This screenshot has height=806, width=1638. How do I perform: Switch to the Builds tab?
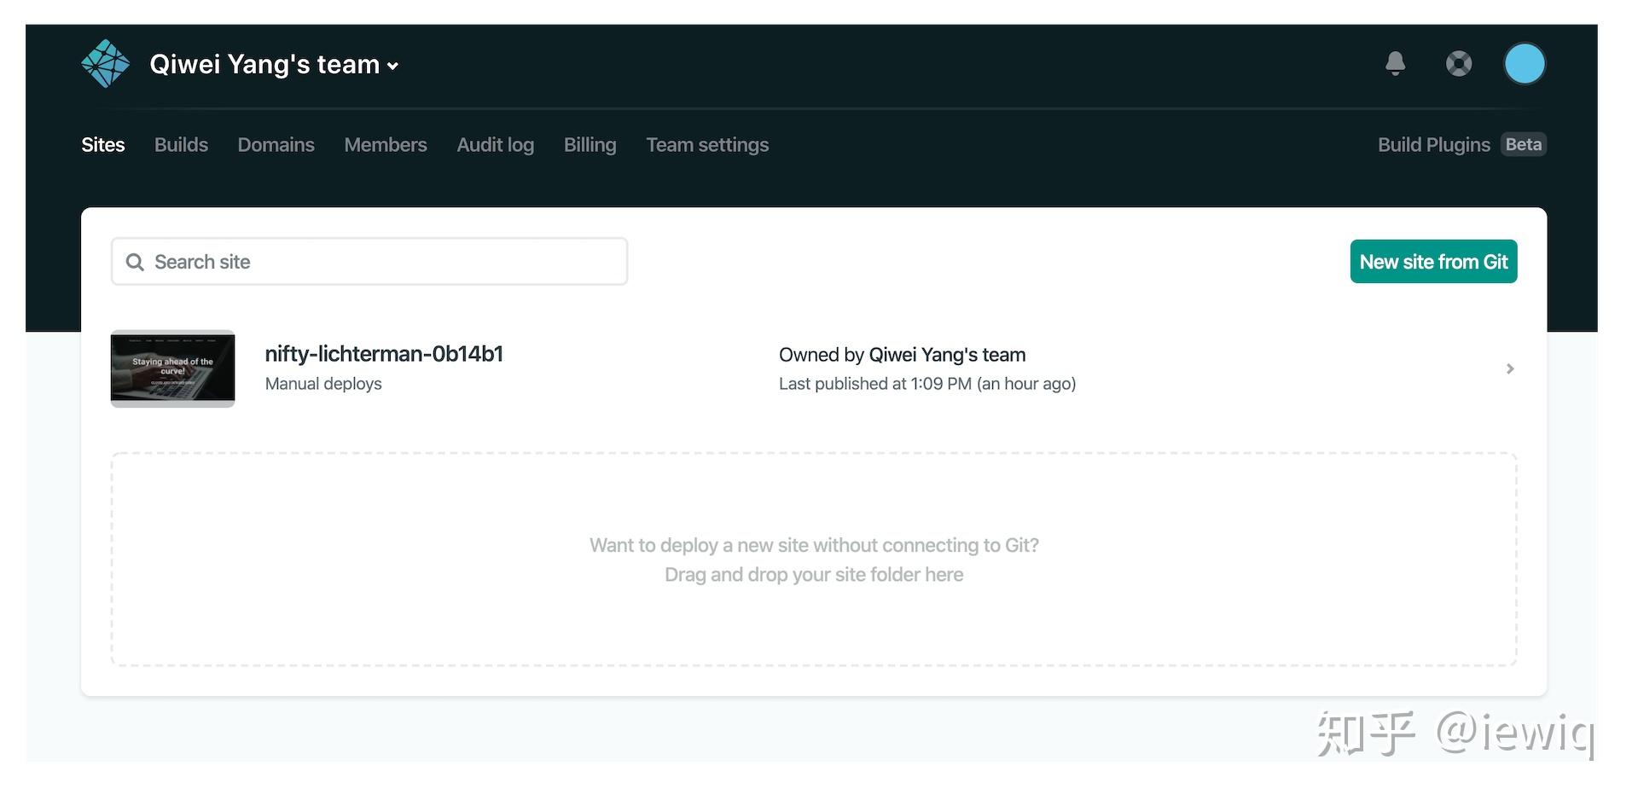pos(180,144)
